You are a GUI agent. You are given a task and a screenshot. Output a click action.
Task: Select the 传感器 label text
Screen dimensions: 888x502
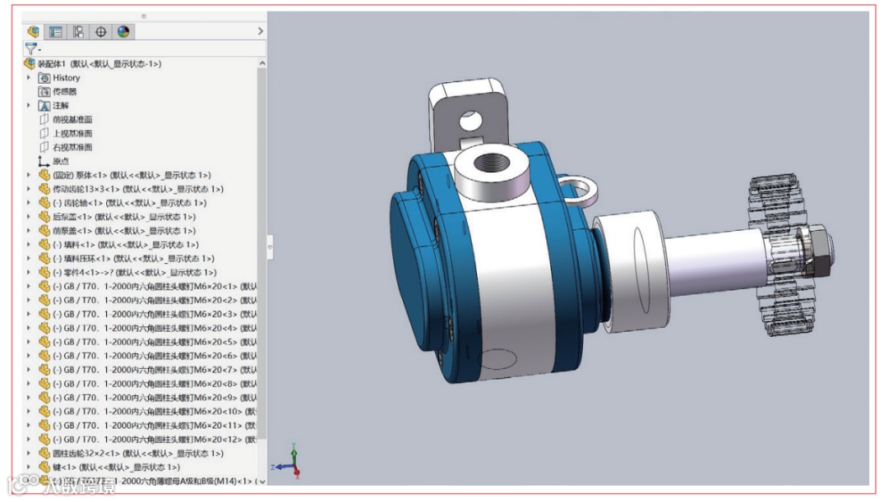pos(65,92)
